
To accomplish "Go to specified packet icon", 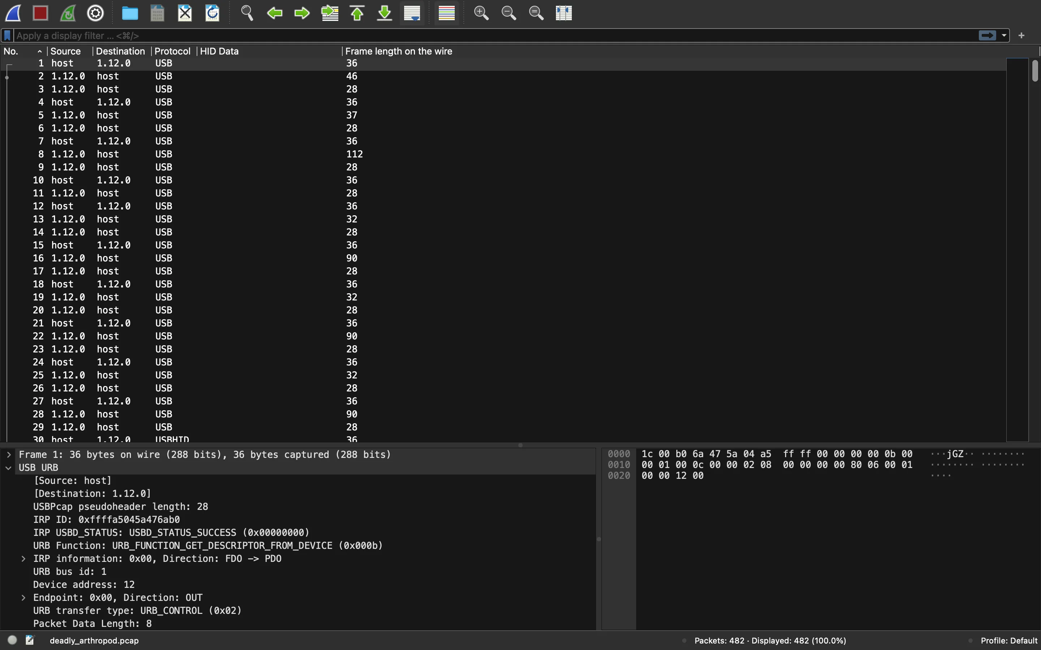I will (330, 13).
